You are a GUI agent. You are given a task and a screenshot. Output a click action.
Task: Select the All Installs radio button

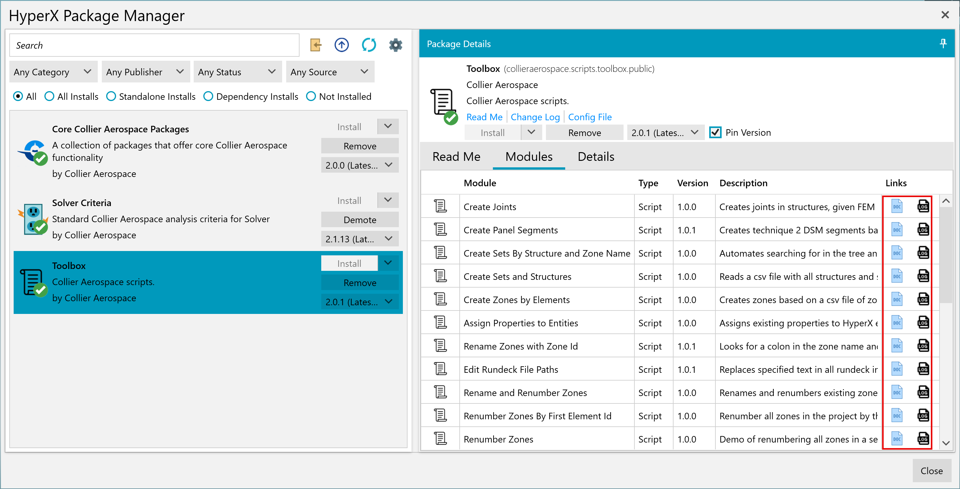tap(49, 96)
